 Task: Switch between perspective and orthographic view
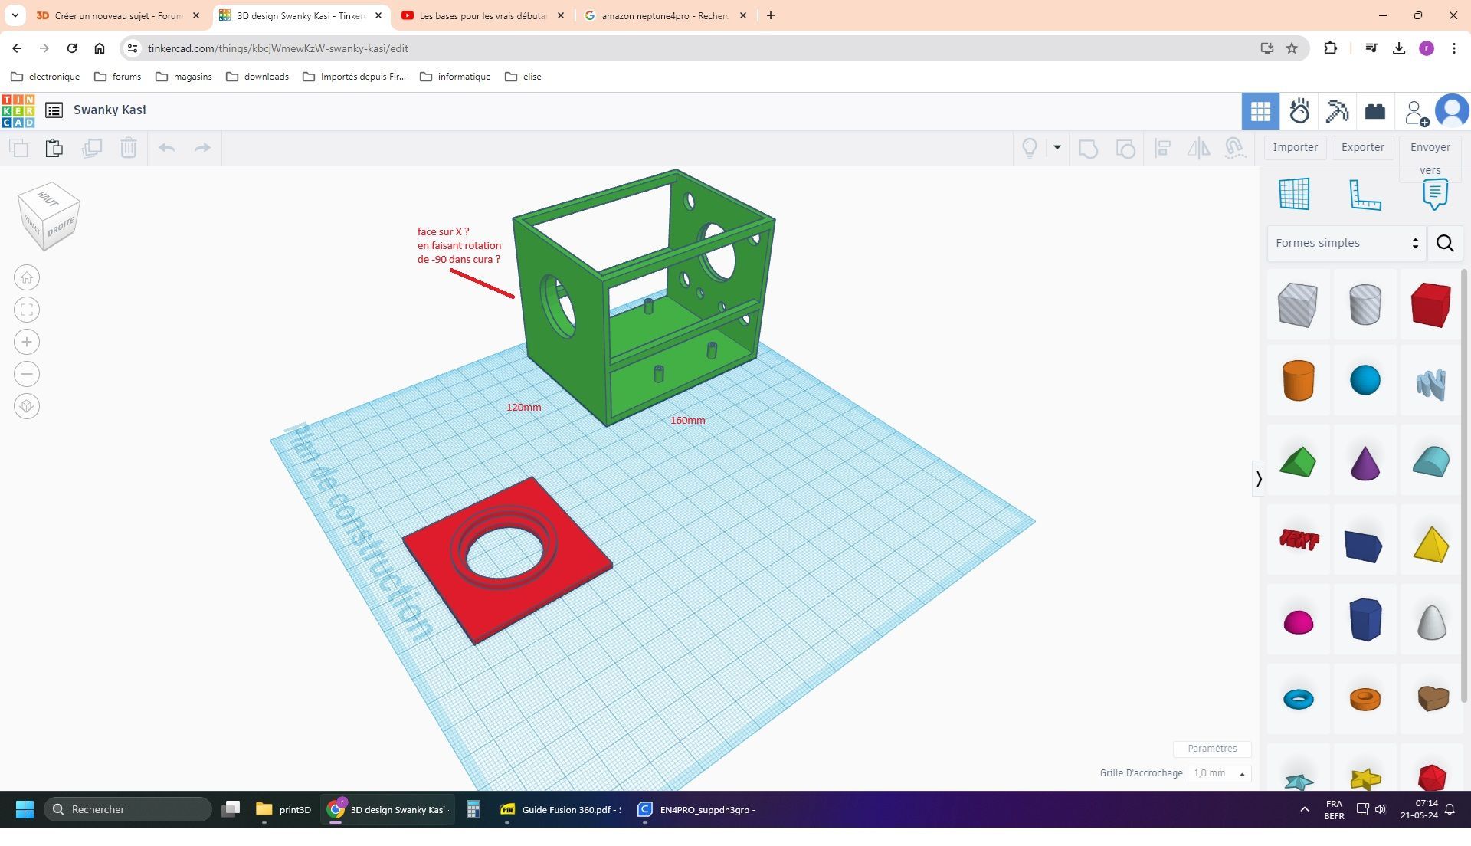pyautogui.click(x=27, y=406)
